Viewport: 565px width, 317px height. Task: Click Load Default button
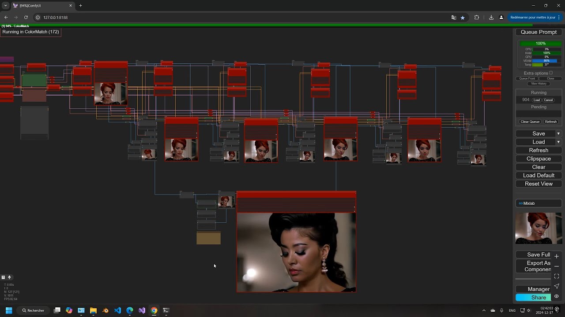coord(539,176)
